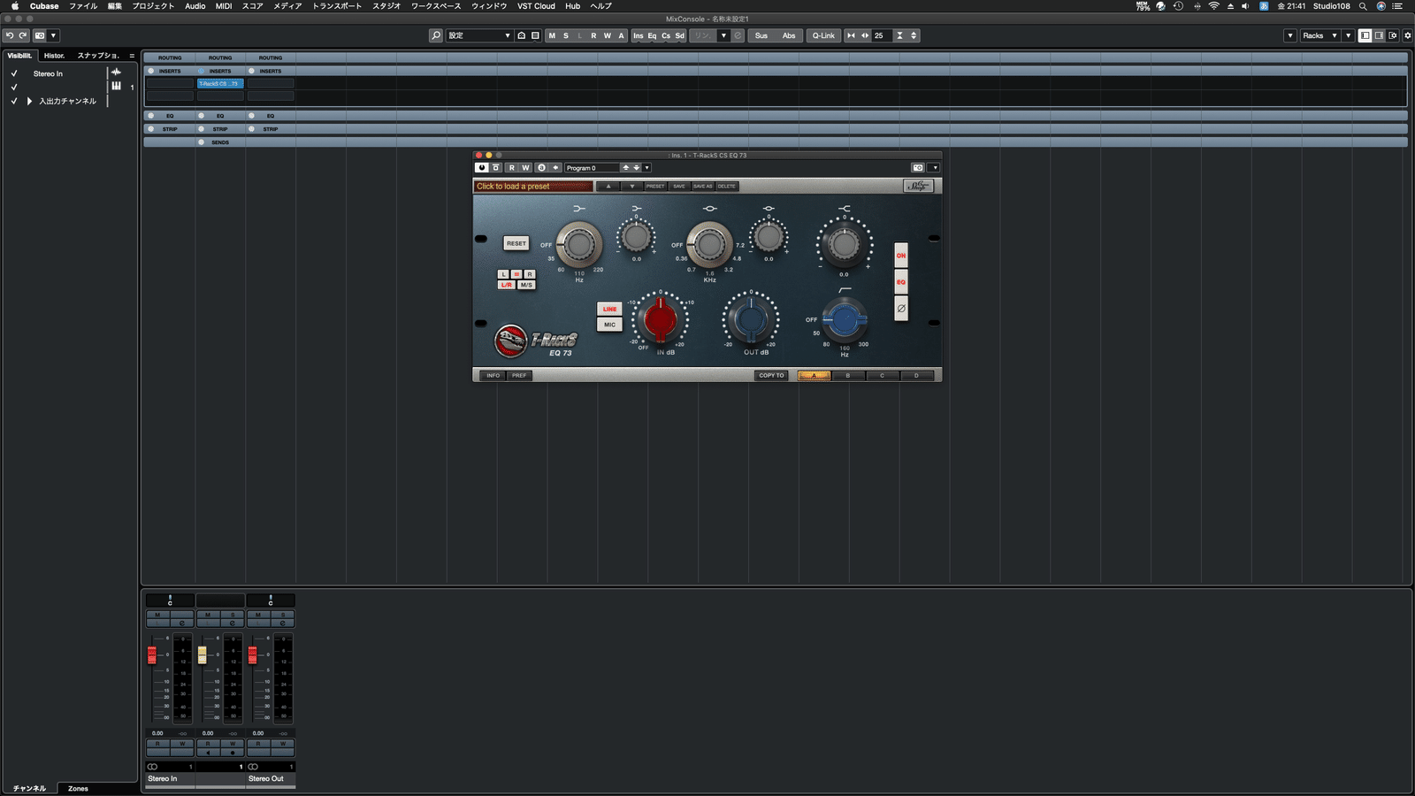Switch to the スナップショ. tab
The image size is (1415, 796).
pyautogui.click(x=98, y=56)
